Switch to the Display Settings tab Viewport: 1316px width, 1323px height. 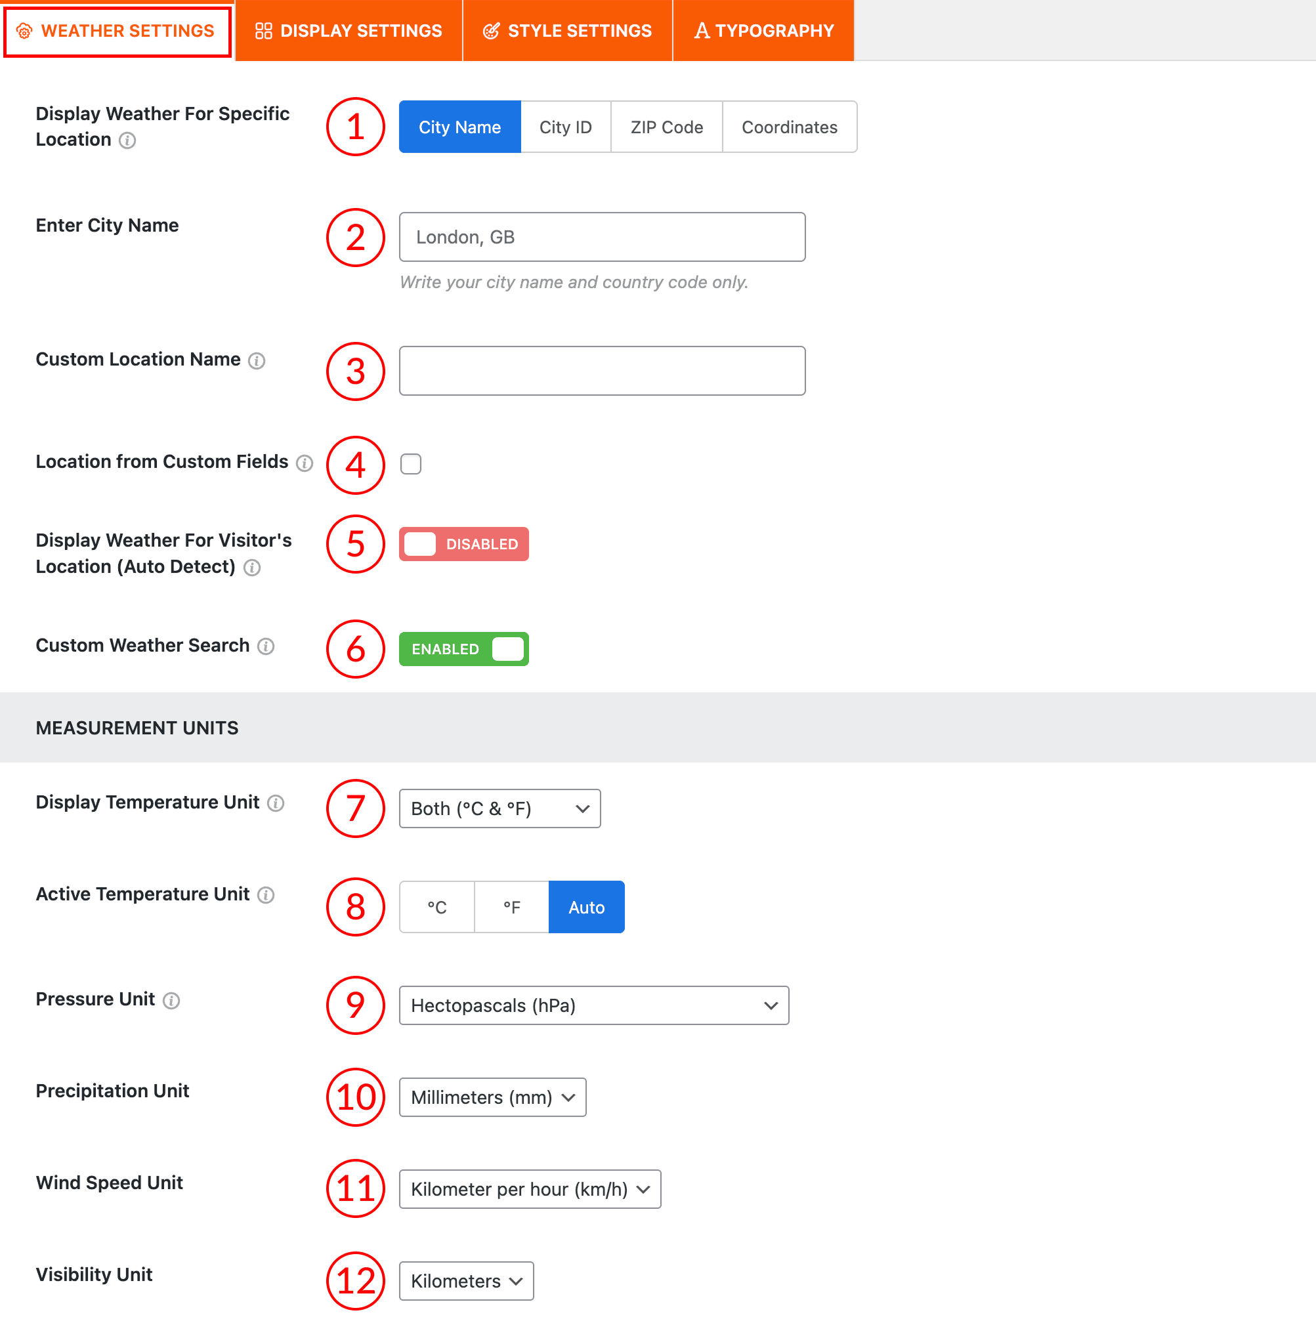pos(349,30)
